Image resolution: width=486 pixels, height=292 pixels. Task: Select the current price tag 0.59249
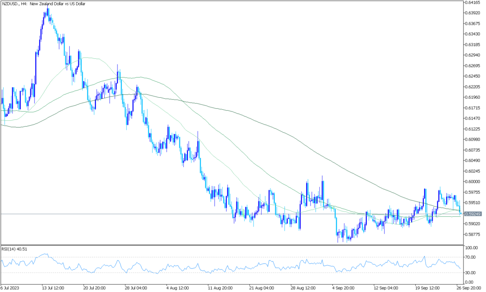tap(473, 214)
